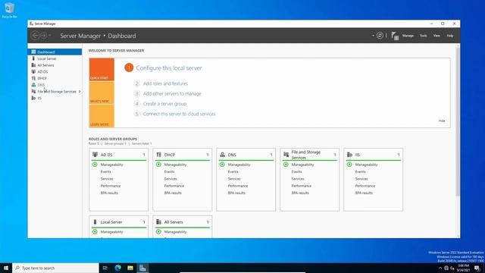
Task: Click the All Servers tile icon
Action: (158, 222)
